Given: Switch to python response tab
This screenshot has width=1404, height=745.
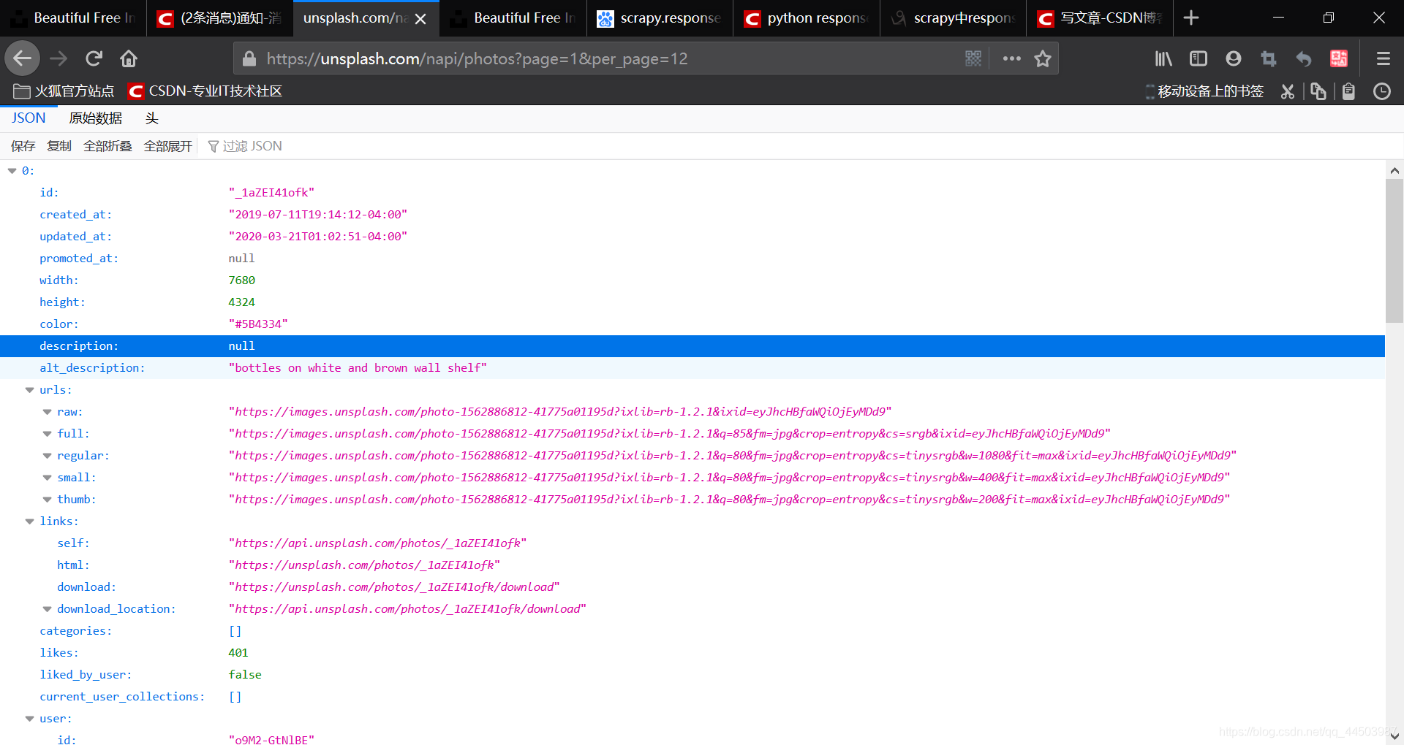Looking at the screenshot, I should tap(807, 18).
